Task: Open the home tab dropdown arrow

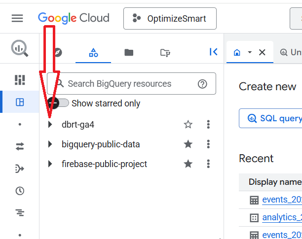Action: pyautogui.click(x=250, y=52)
